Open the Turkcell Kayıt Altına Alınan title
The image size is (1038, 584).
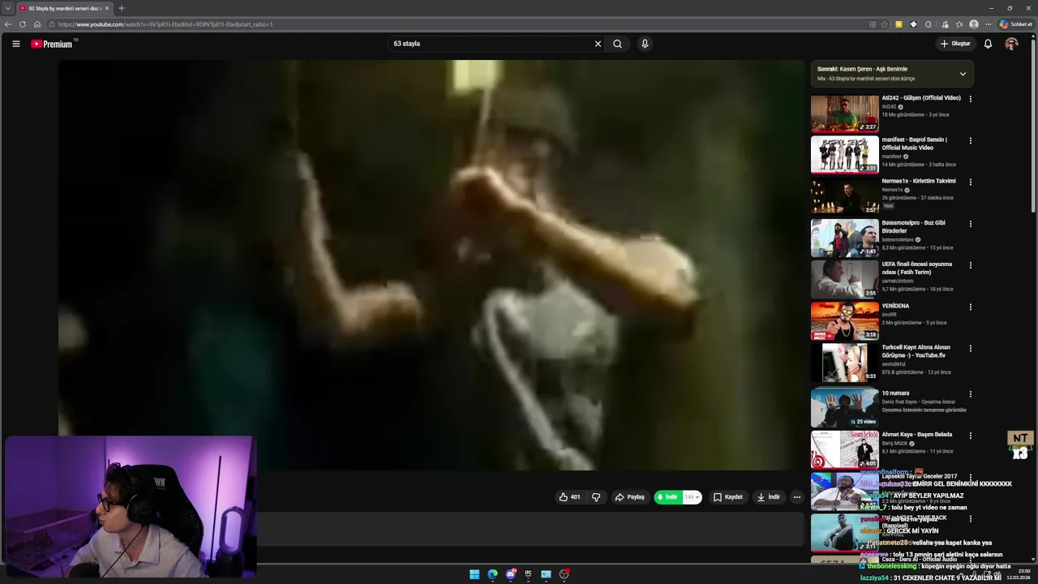(x=916, y=351)
